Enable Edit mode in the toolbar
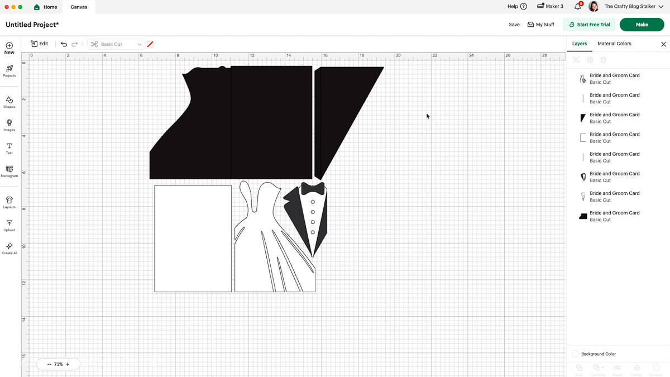 pos(39,43)
